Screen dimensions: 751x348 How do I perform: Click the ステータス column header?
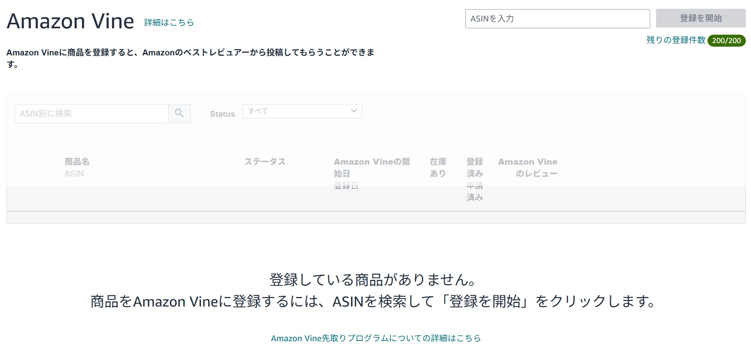[x=265, y=161]
